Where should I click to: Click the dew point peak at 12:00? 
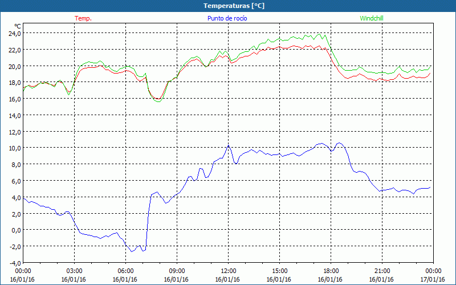pyautogui.click(x=229, y=145)
